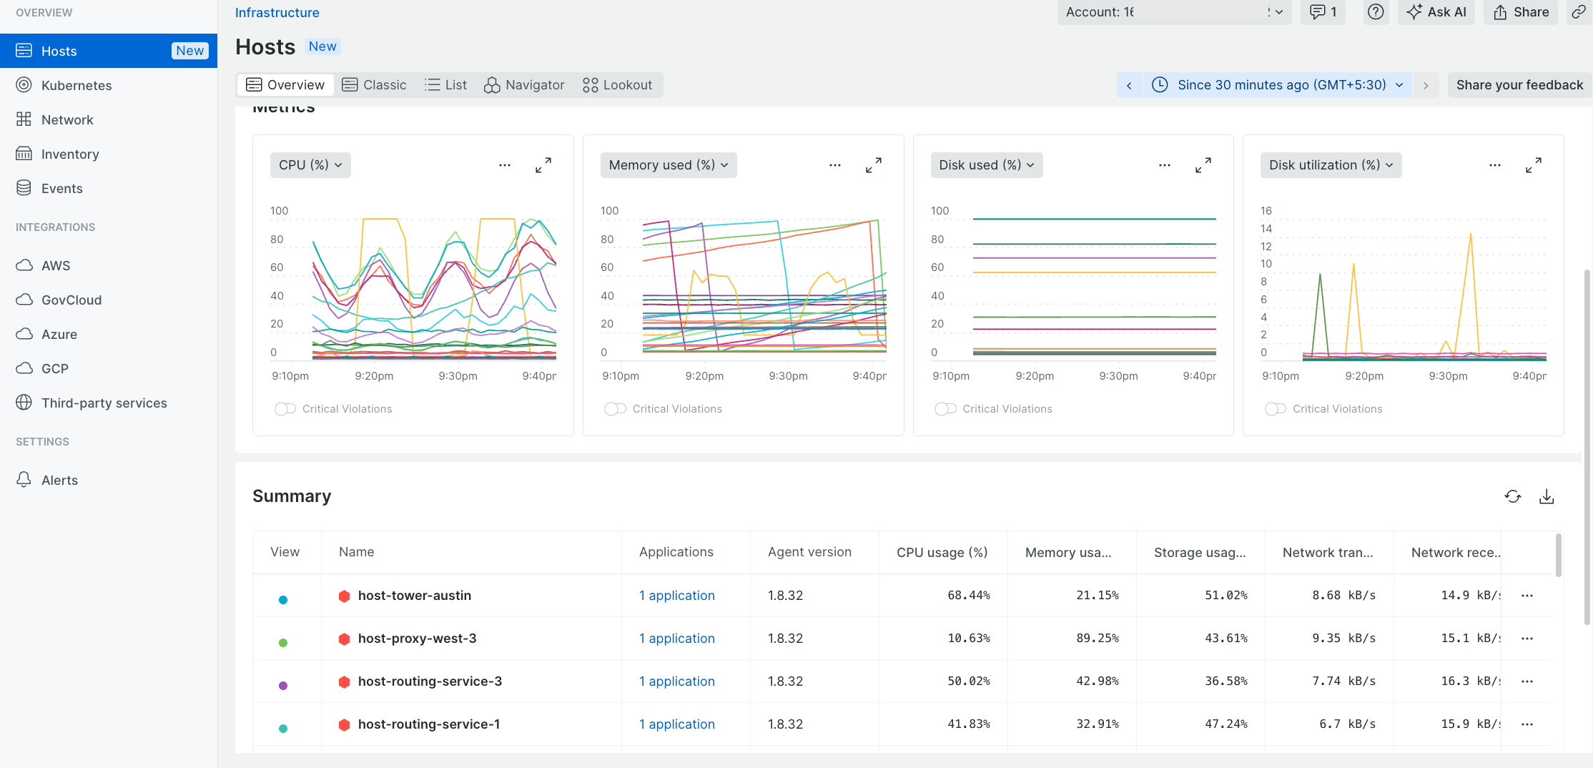The image size is (1593, 768).
Task: Click the green color dot for host-proxy-west-3
Action: 283,642
